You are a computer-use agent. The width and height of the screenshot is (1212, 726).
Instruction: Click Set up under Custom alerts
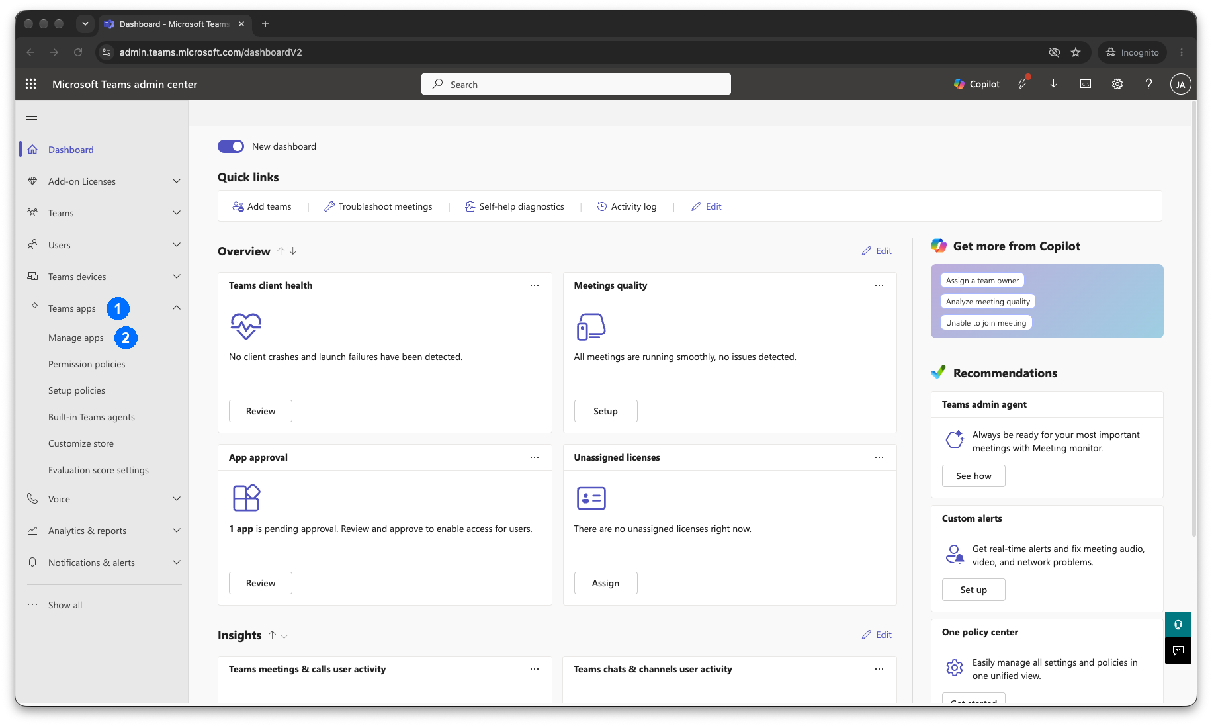coord(974,590)
